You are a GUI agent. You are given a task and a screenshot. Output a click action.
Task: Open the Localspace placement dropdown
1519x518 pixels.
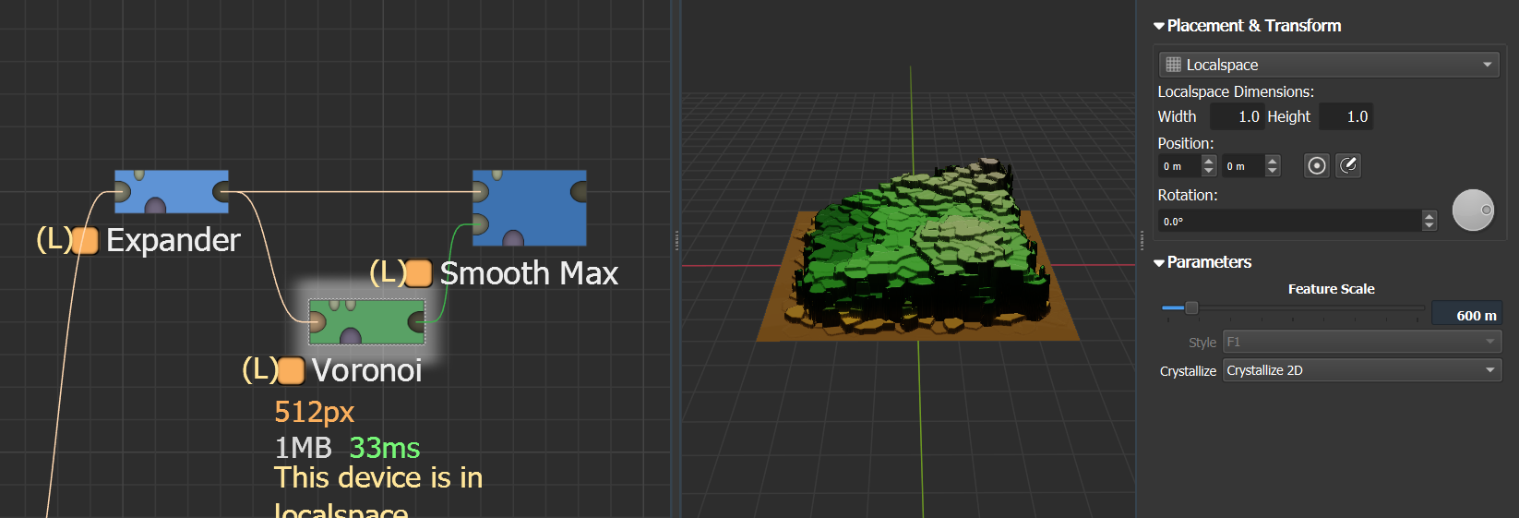pyautogui.click(x=1328, y=65)
